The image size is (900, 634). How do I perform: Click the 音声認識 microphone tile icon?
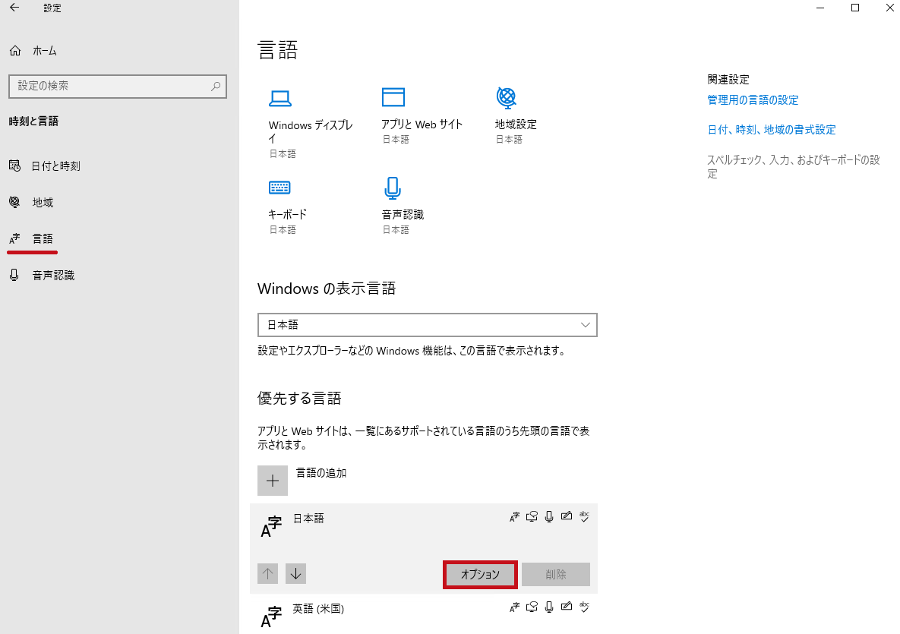[x=393, y=188]
